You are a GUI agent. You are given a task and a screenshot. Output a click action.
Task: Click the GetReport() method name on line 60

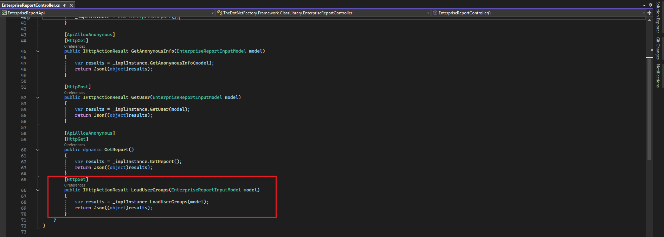pos(119,150)
